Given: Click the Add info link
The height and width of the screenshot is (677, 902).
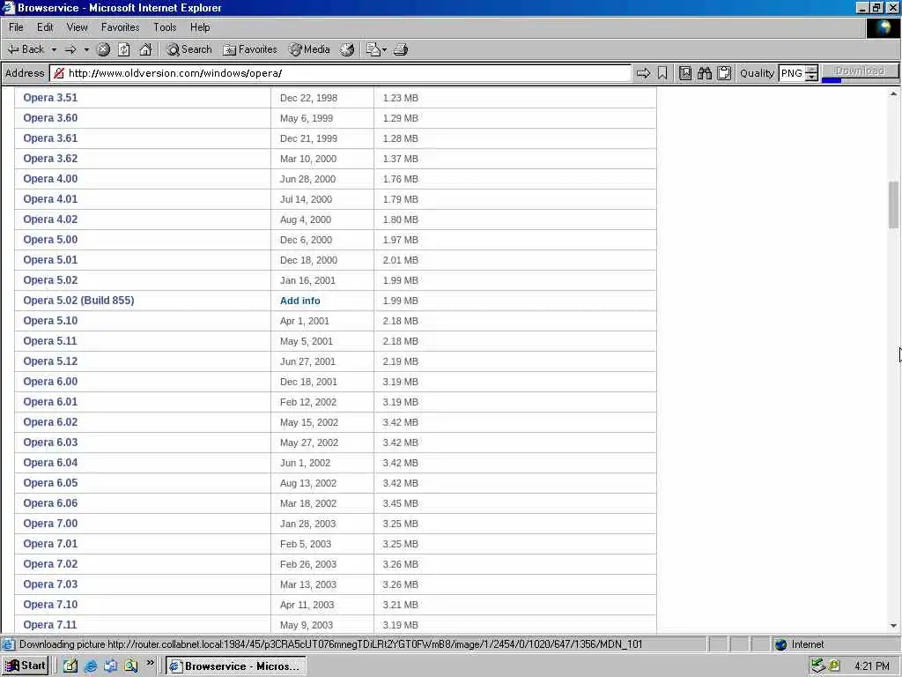Looking at the screenshot, I should [300, 301].
